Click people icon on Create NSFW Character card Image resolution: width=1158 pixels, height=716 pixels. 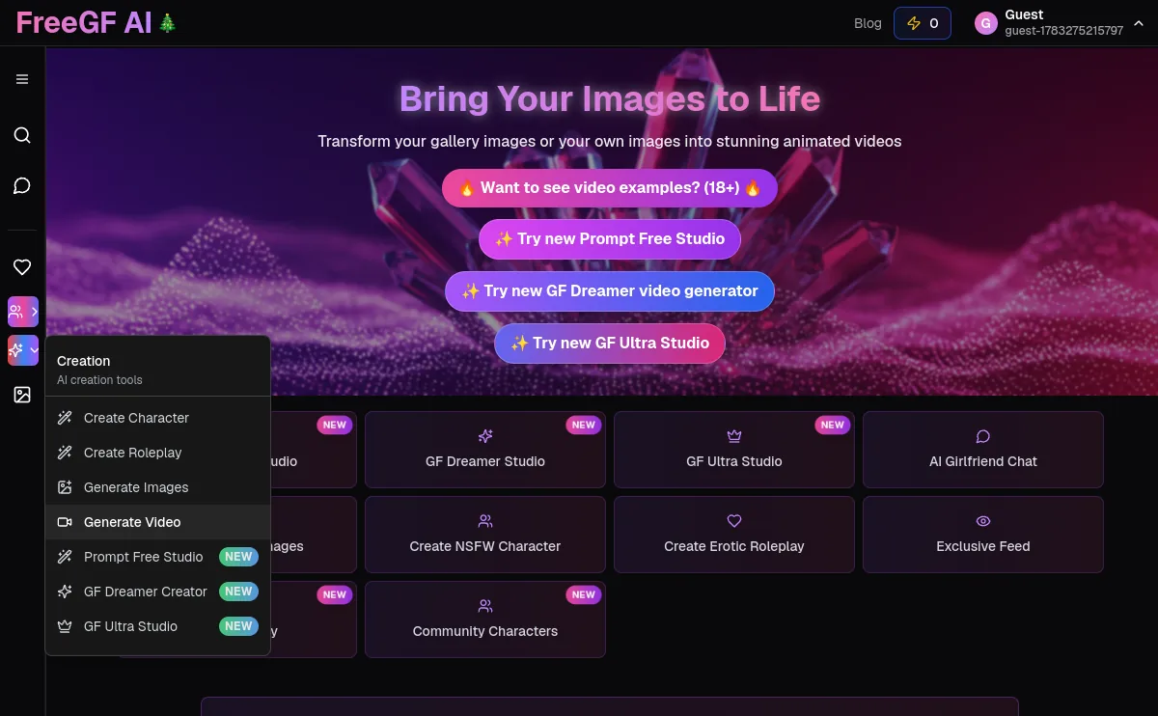(485, 521)
